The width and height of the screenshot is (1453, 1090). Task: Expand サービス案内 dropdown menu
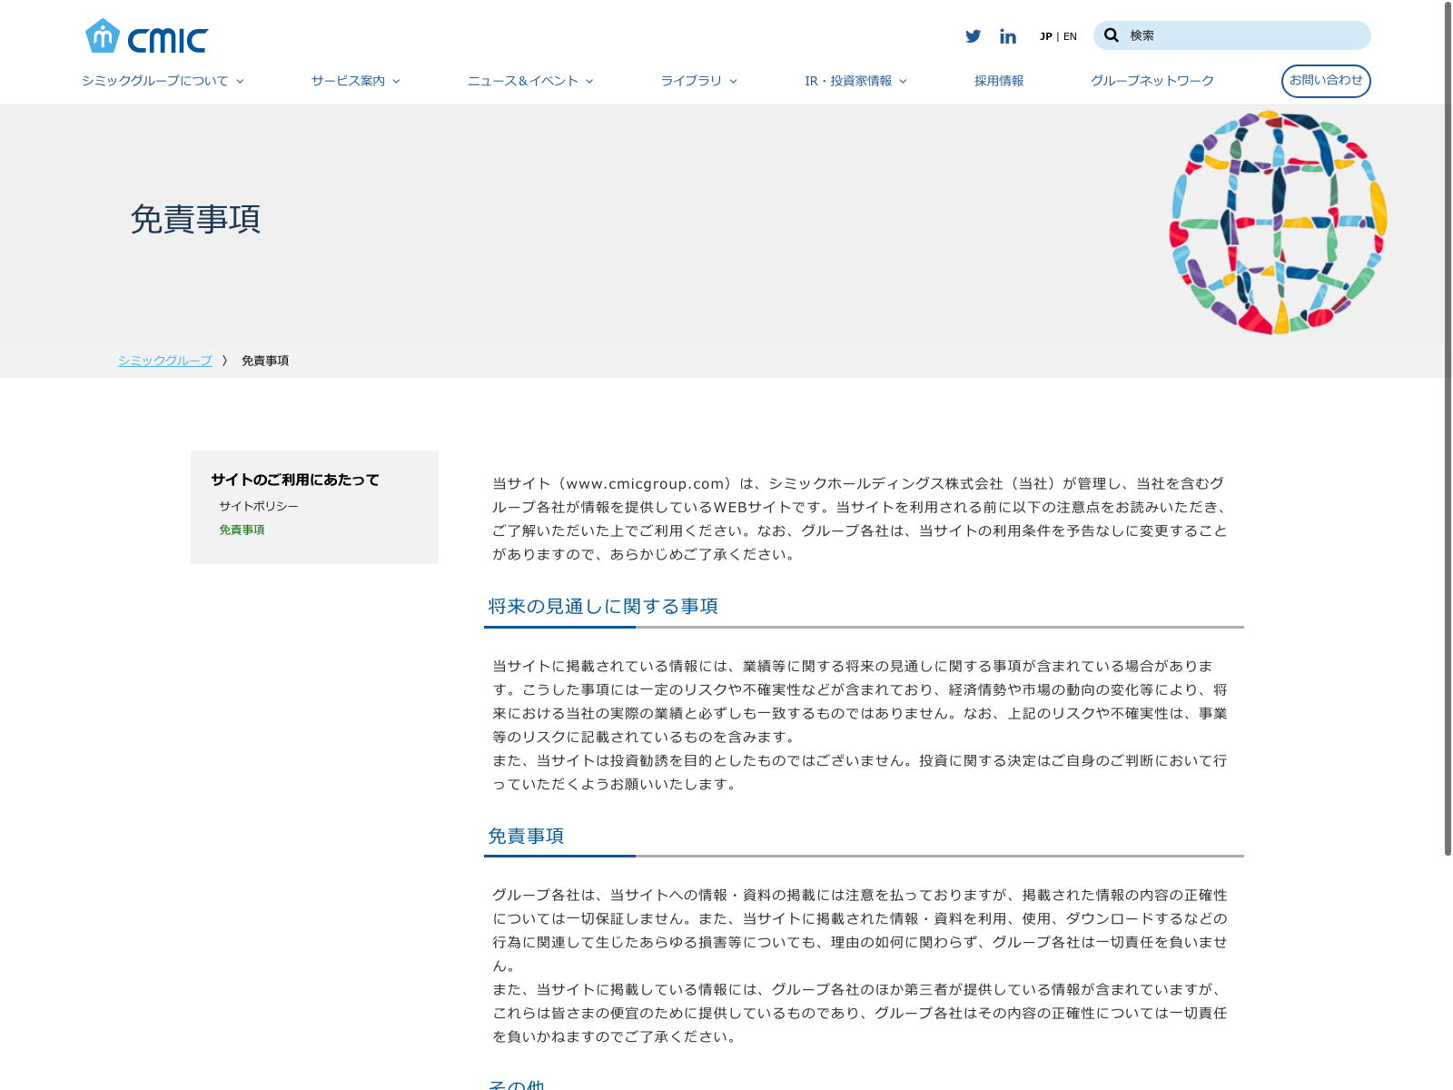coord(355,81)
